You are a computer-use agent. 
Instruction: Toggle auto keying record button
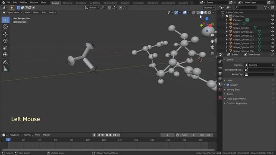[x=94, y=135]
